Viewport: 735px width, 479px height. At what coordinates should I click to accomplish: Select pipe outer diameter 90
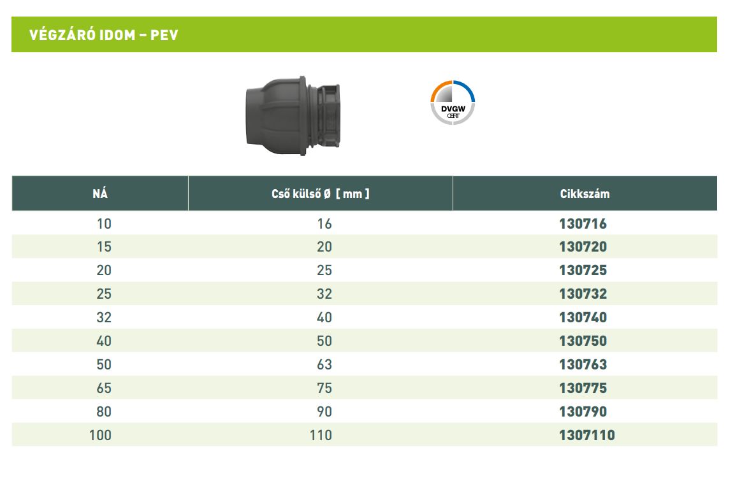(324, 411)
